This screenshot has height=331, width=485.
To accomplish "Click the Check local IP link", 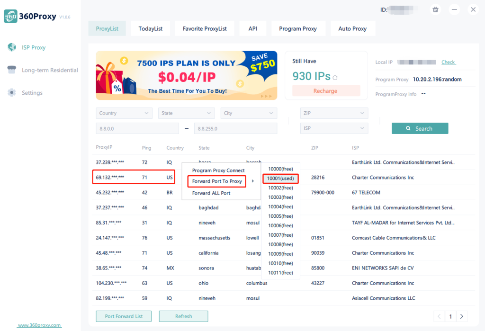I will [448, 62].
